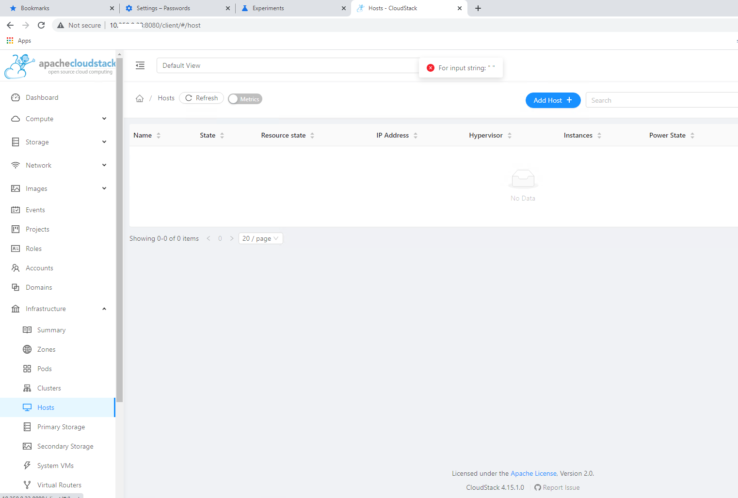
Task: Close the Experiments browser tab
Action: (x=344, y=8)
